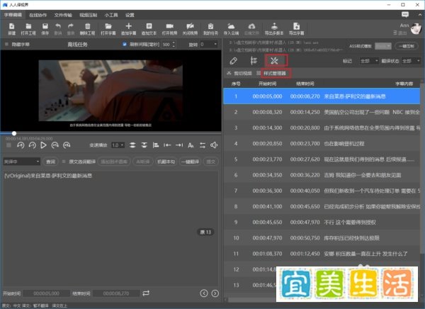Screen dimensions: 425x309
Task: Switch to the 字幕编辑 tab
Action: pyautogui.click(x=13, y=15)
